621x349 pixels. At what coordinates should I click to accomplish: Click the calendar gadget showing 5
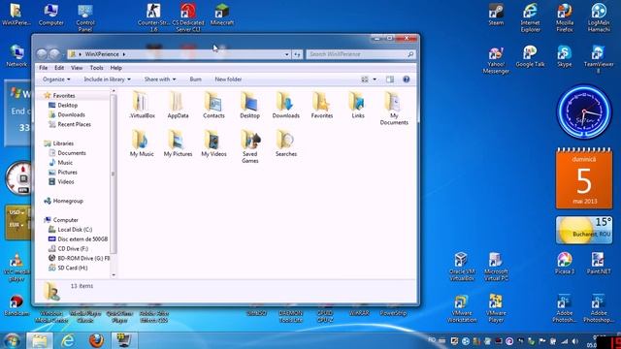point(584,178)
